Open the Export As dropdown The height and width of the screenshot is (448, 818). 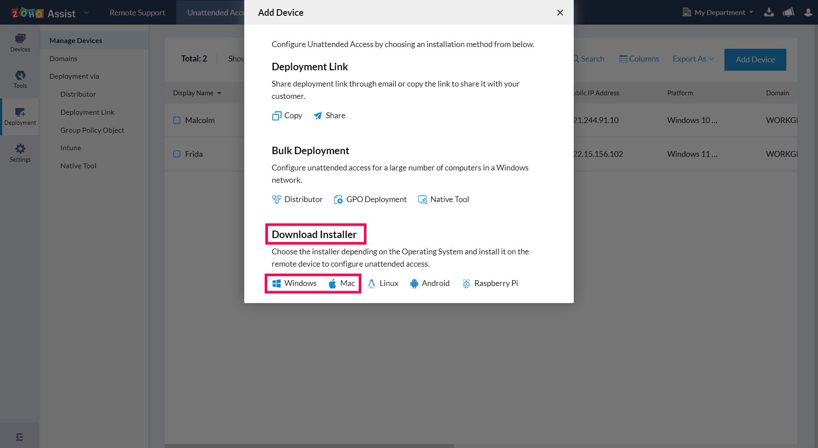pos(693,58)
